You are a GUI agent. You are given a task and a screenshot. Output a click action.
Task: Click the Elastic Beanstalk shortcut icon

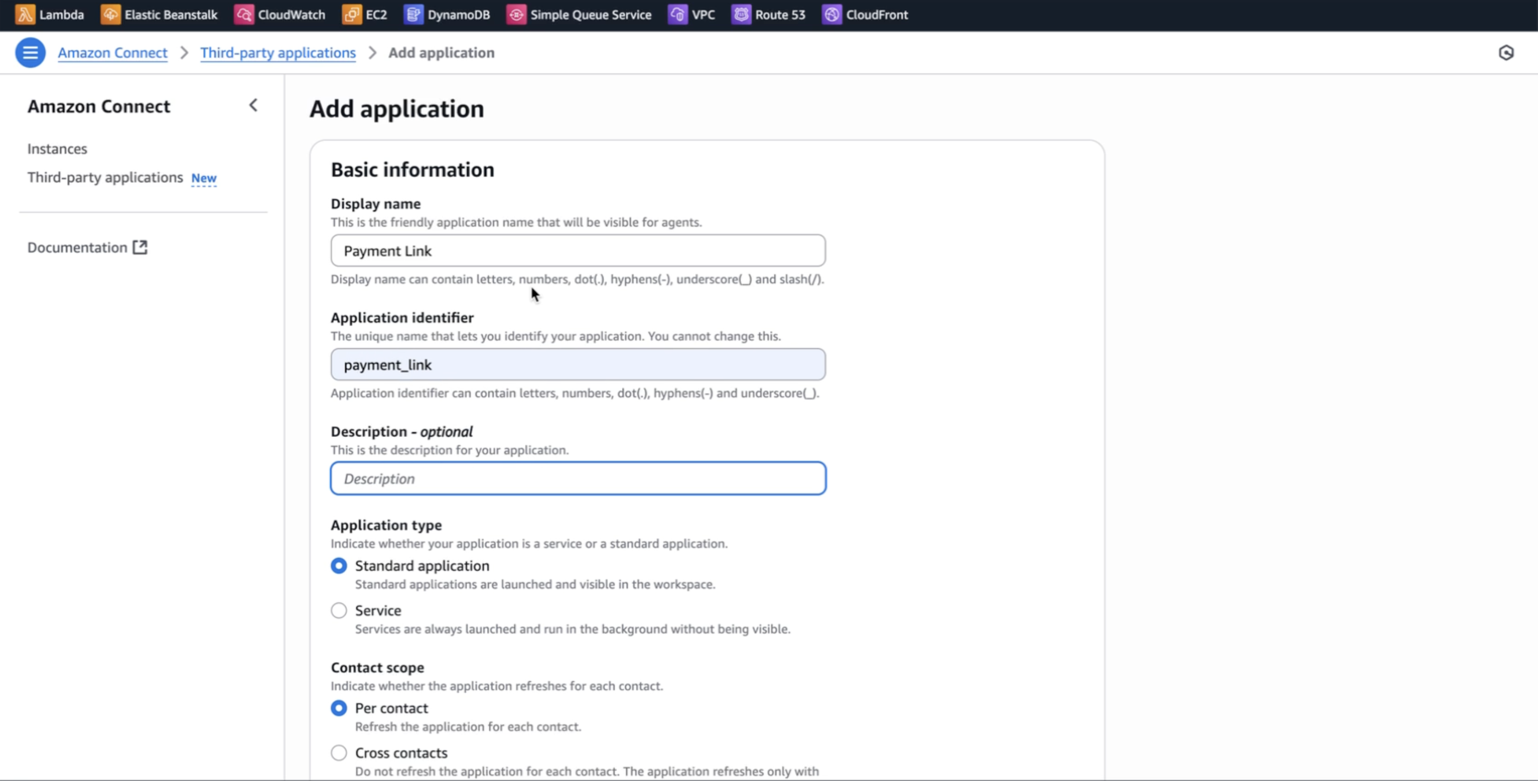point(110,14)
